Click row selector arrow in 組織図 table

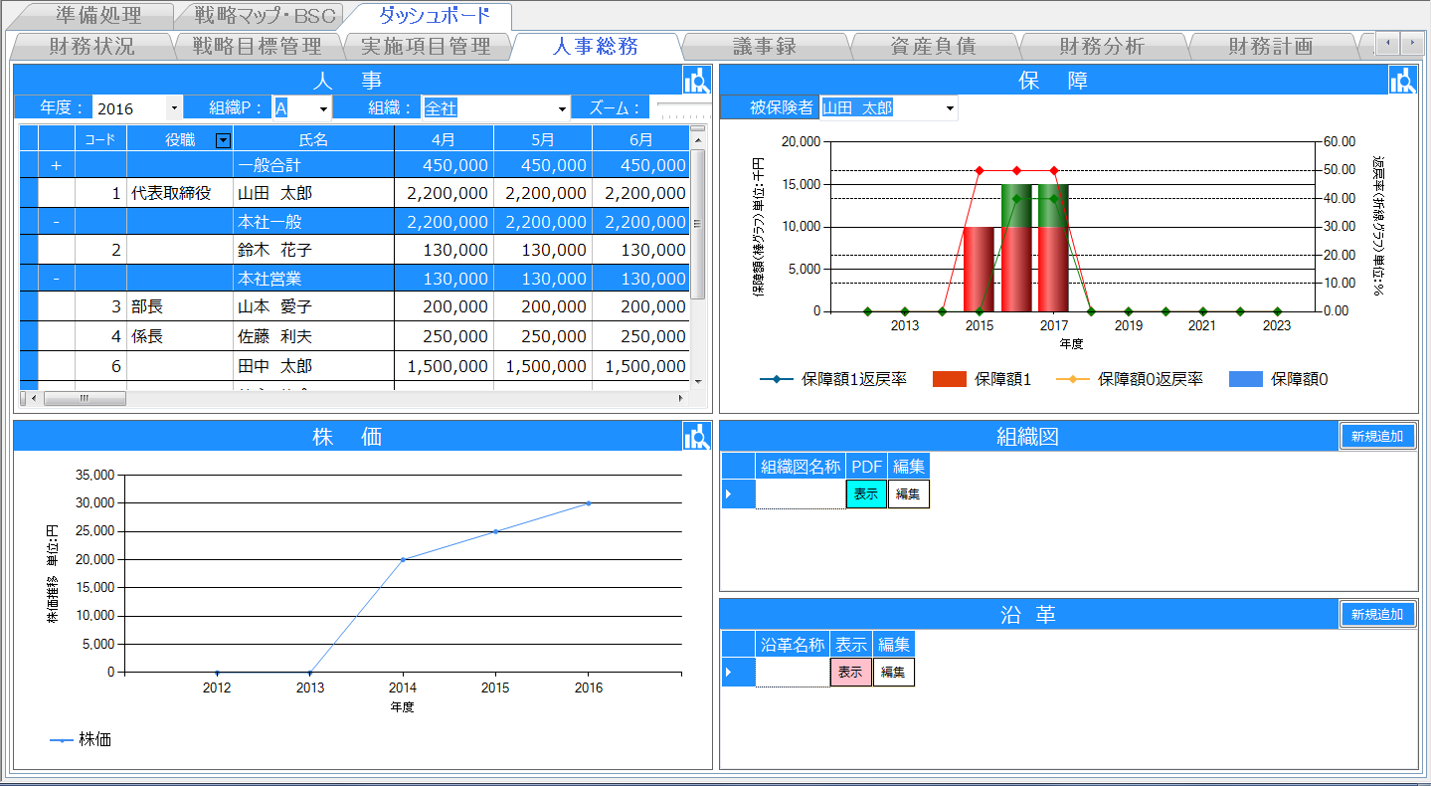(738, 494)
